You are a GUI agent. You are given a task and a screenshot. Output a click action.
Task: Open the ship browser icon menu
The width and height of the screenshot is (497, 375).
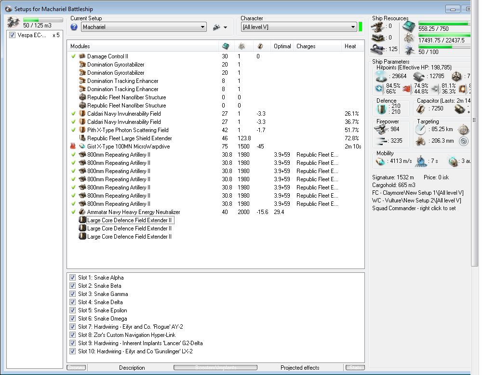[x=216, y=27]
